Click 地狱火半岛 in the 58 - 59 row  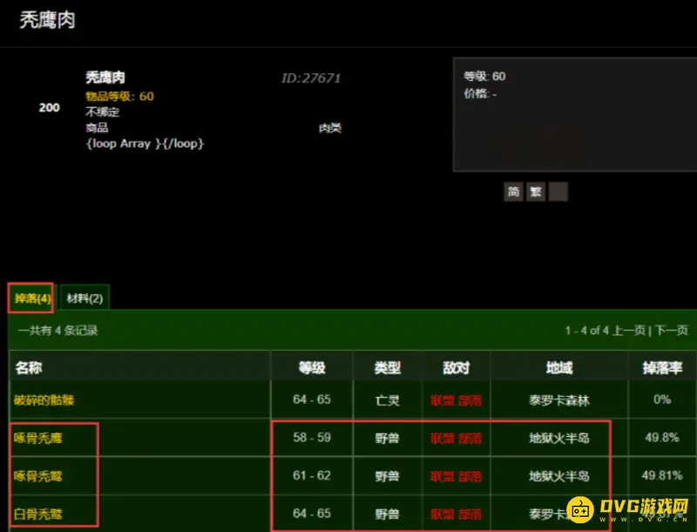(x=559, y=438)
